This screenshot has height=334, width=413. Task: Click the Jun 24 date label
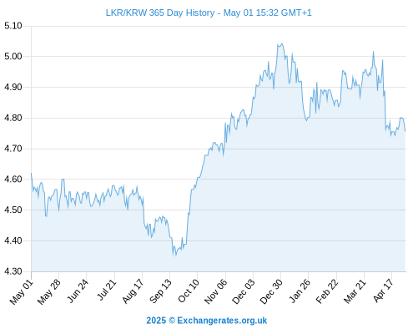coord(78,291)
